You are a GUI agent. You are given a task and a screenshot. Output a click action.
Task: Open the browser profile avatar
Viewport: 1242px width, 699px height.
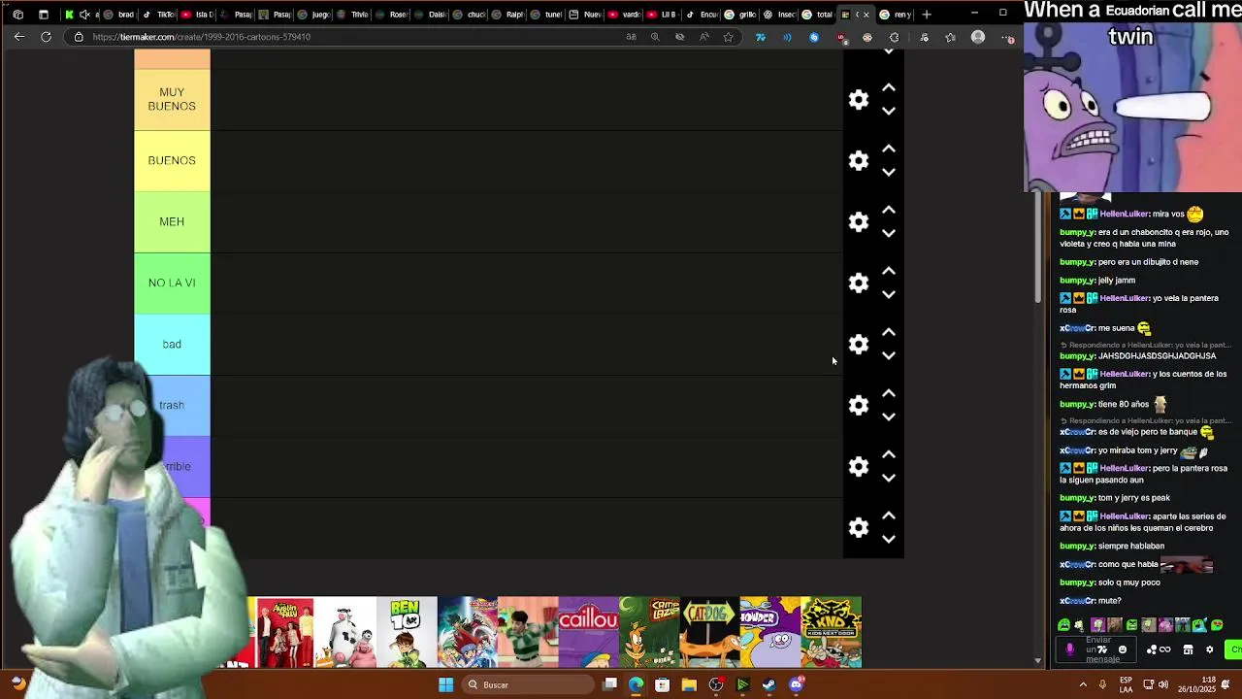(978, 37)
